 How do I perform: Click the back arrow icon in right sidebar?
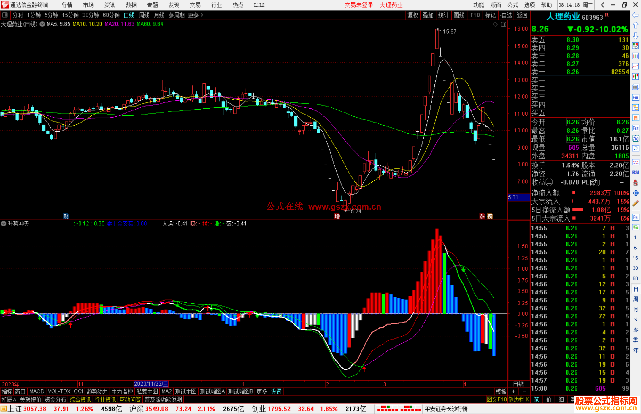(635, 15)
